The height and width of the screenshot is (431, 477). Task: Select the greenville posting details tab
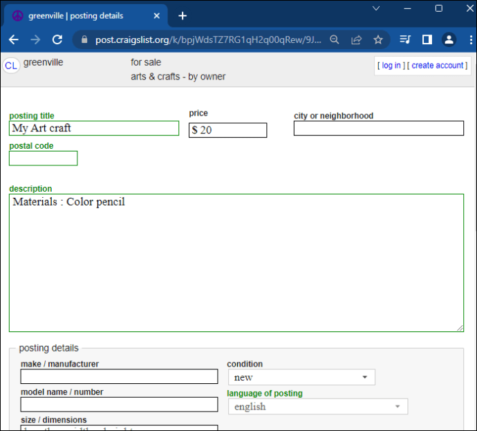click(x=86, y=16)
